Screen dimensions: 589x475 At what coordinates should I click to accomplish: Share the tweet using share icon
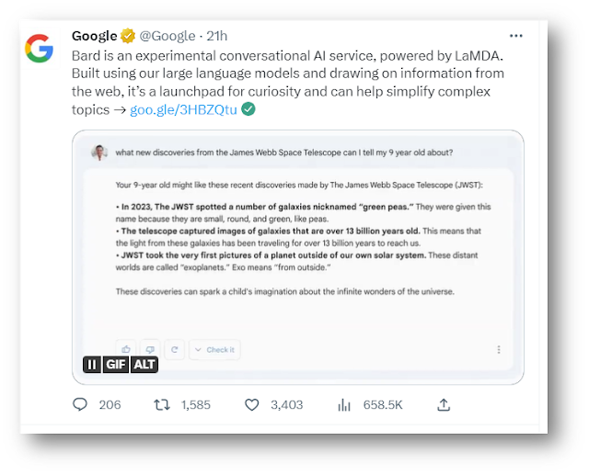(x=443, y=404)
